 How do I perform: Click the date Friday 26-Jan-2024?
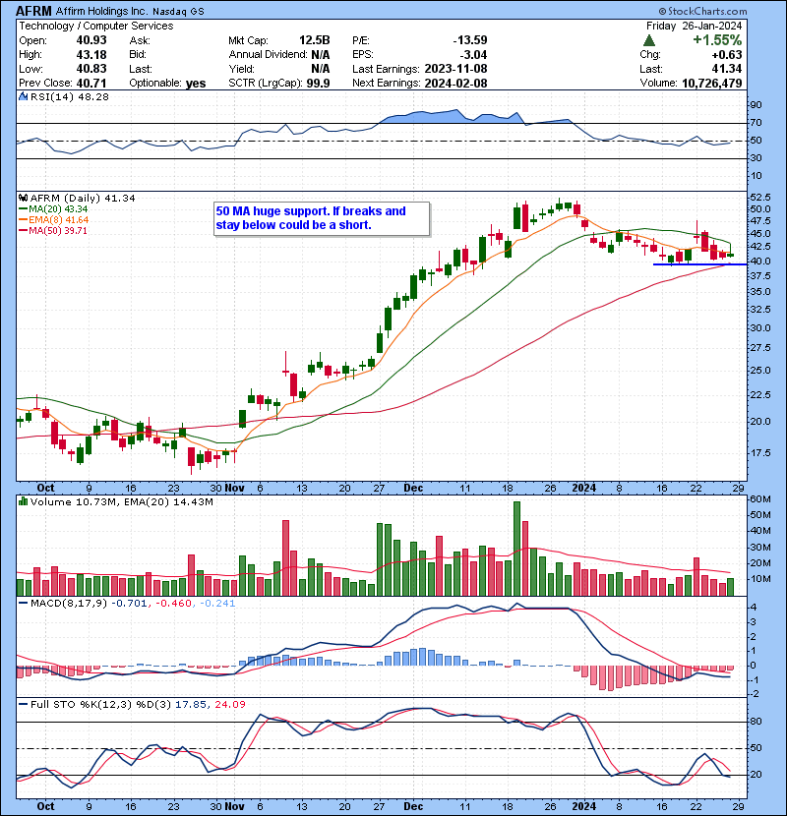[695, 26]
